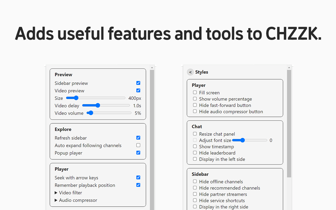Check Hide offline channels
This screenshot has width=336, height=210.
(195, 181)
